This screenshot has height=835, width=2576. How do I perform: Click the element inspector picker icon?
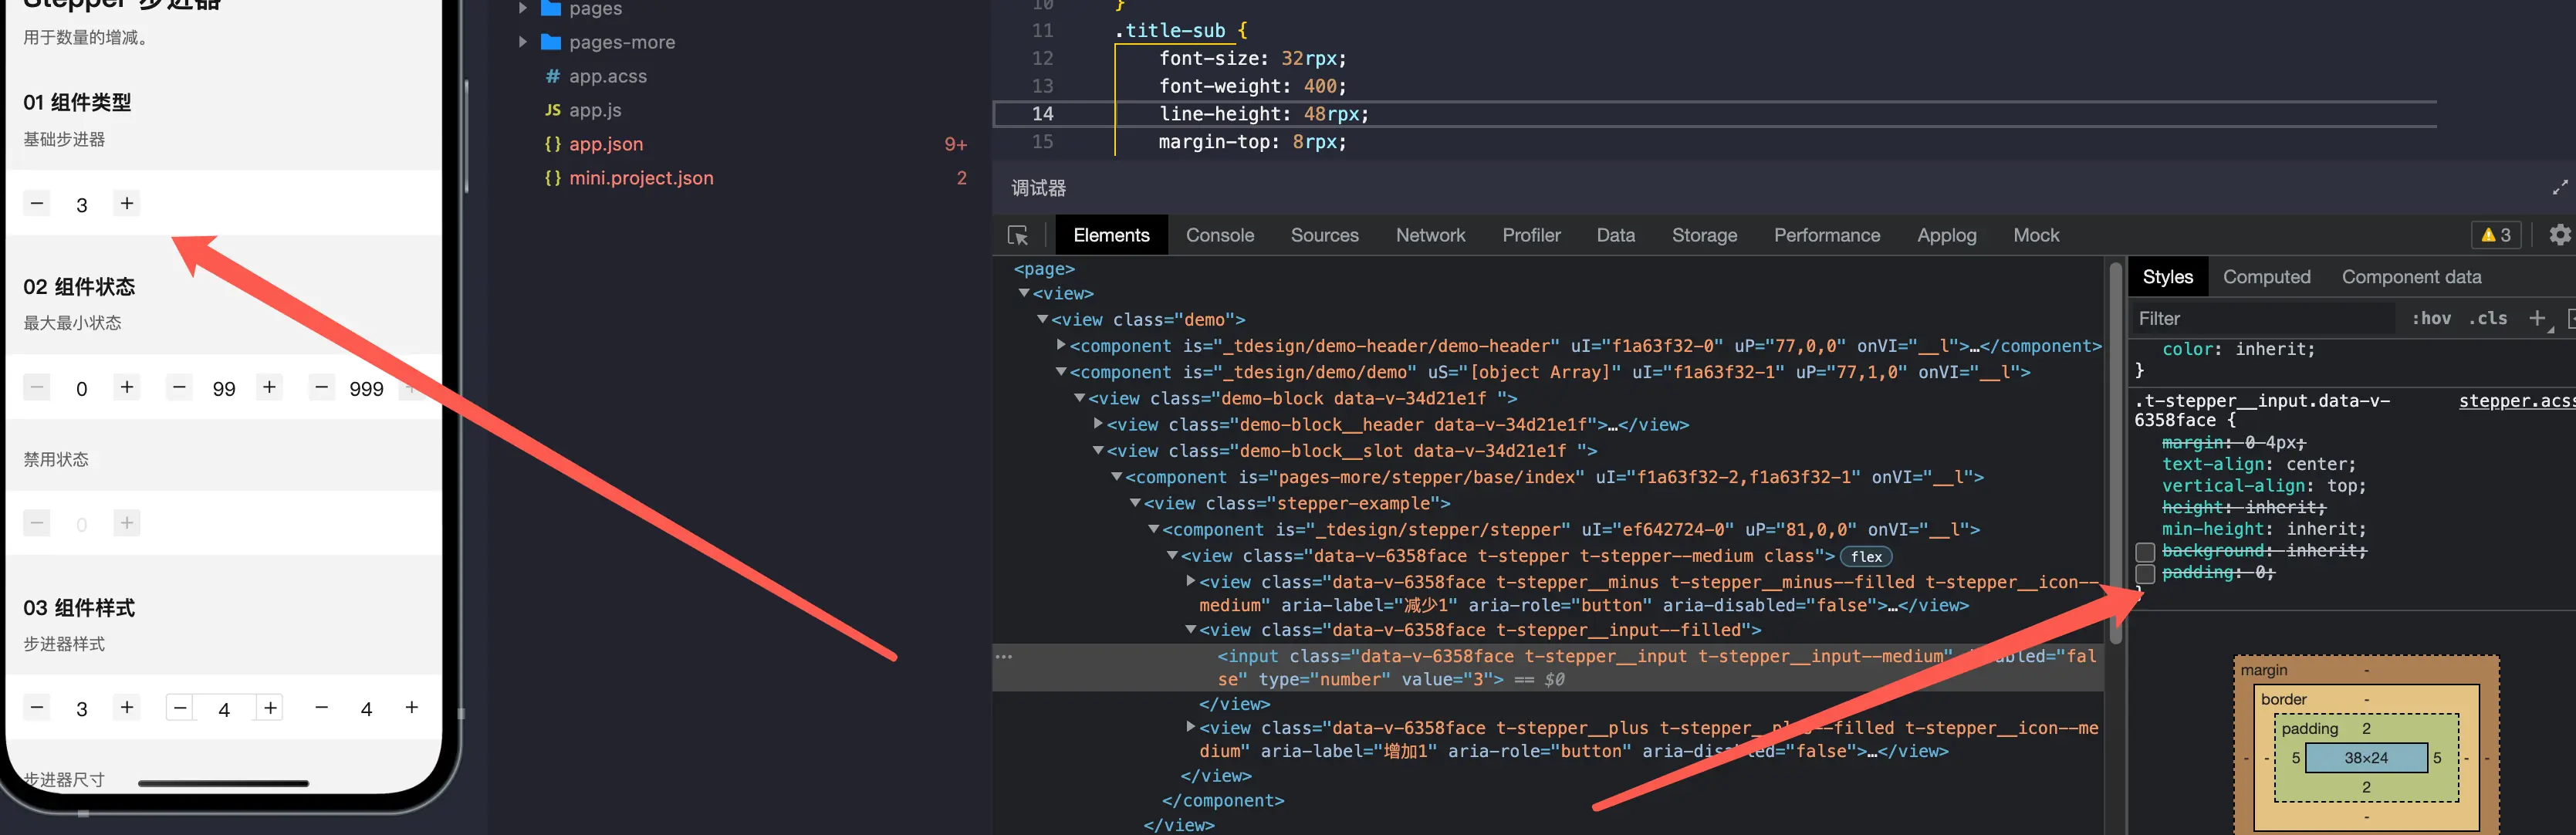1018,236
